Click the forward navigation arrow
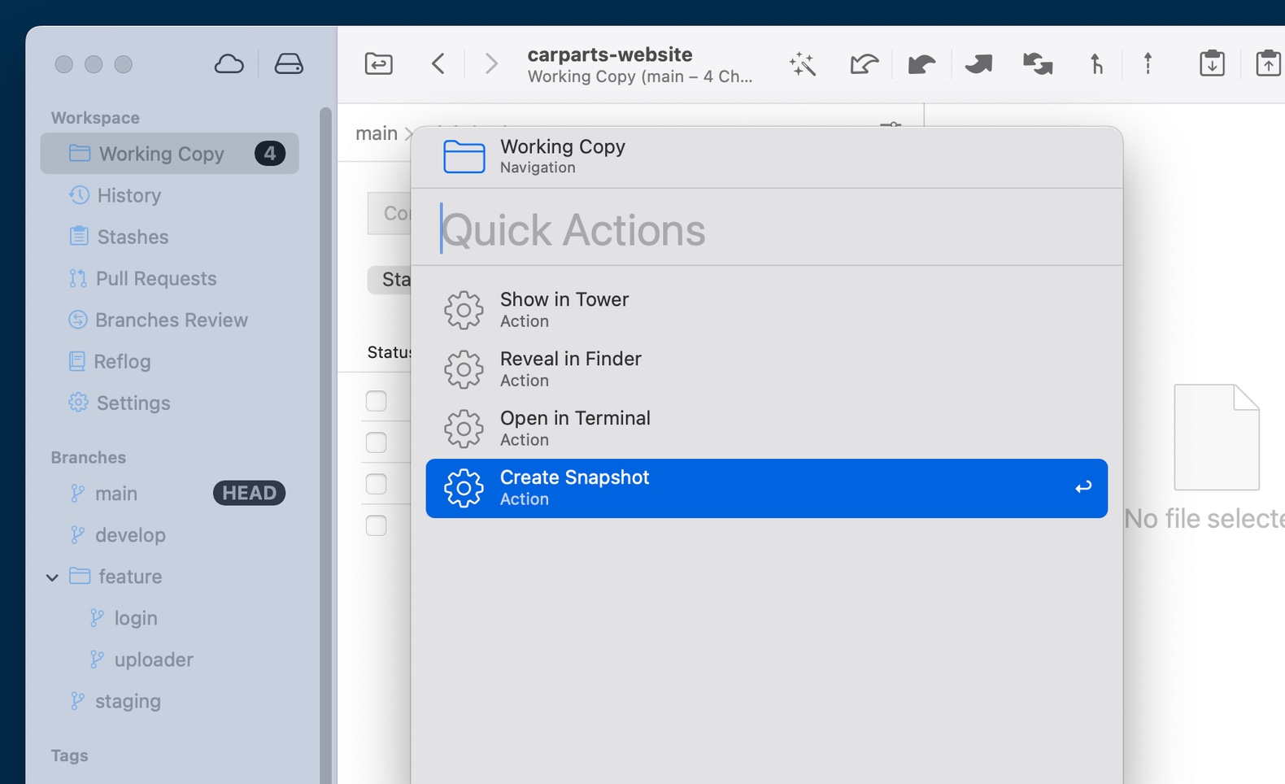 (490, 63)
